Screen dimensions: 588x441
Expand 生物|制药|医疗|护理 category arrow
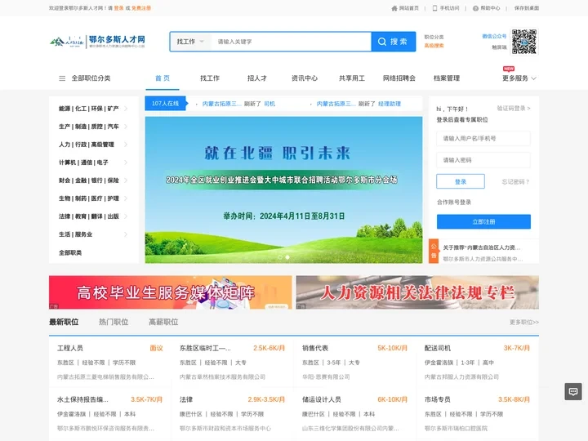(126, 198)
